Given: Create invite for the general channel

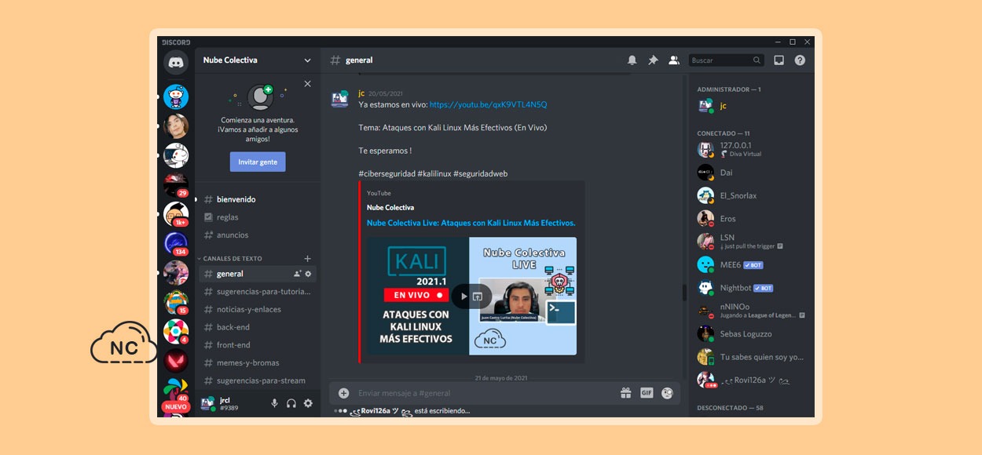Looking at the screenshot, I should coord(297,274).
